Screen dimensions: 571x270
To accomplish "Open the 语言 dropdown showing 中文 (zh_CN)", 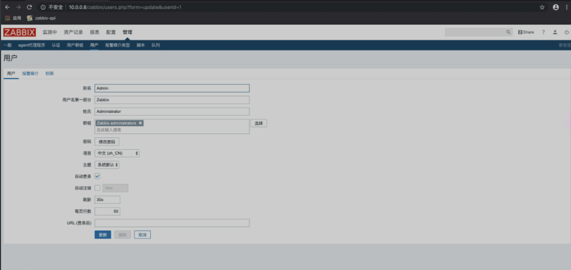I will (117, 153).
